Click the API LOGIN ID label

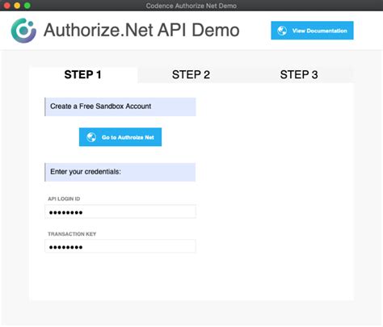coord(64,199)
